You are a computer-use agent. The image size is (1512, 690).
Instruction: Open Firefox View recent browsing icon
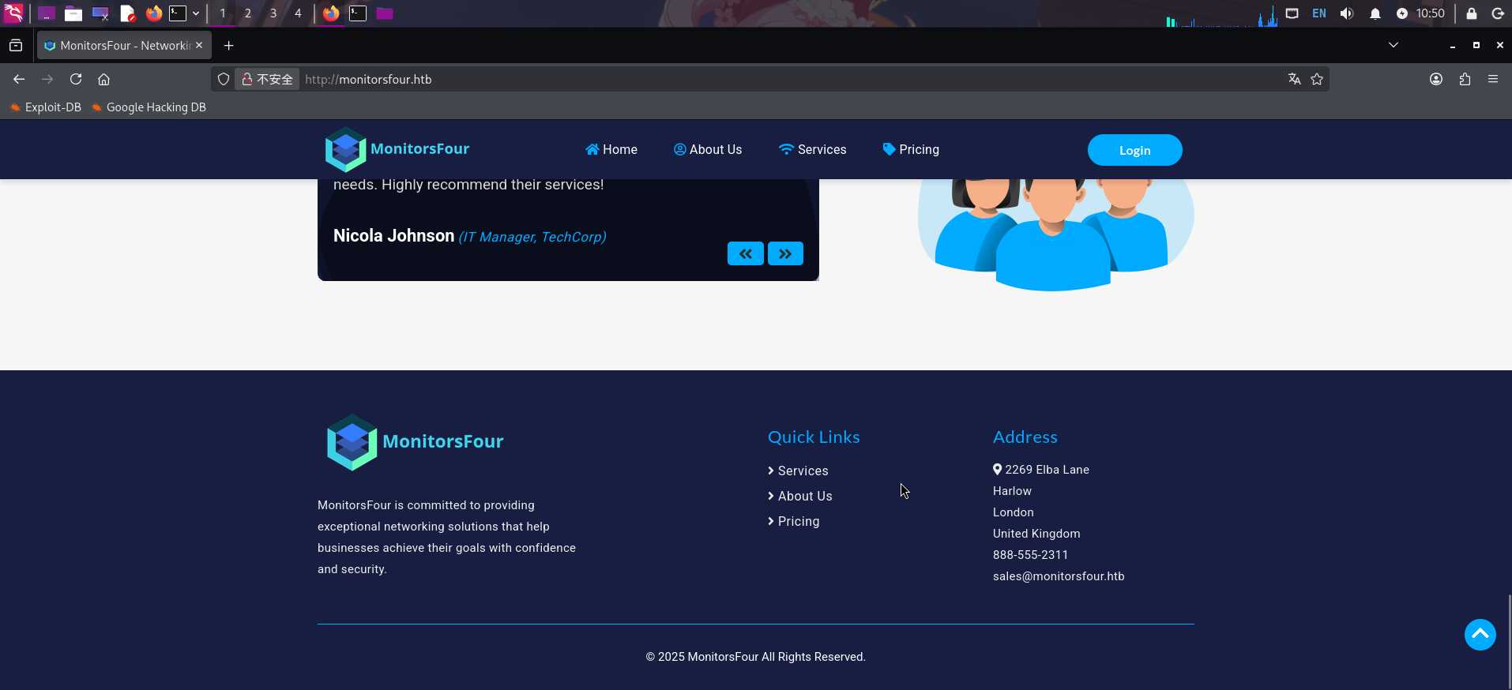[x=16, y=46]
